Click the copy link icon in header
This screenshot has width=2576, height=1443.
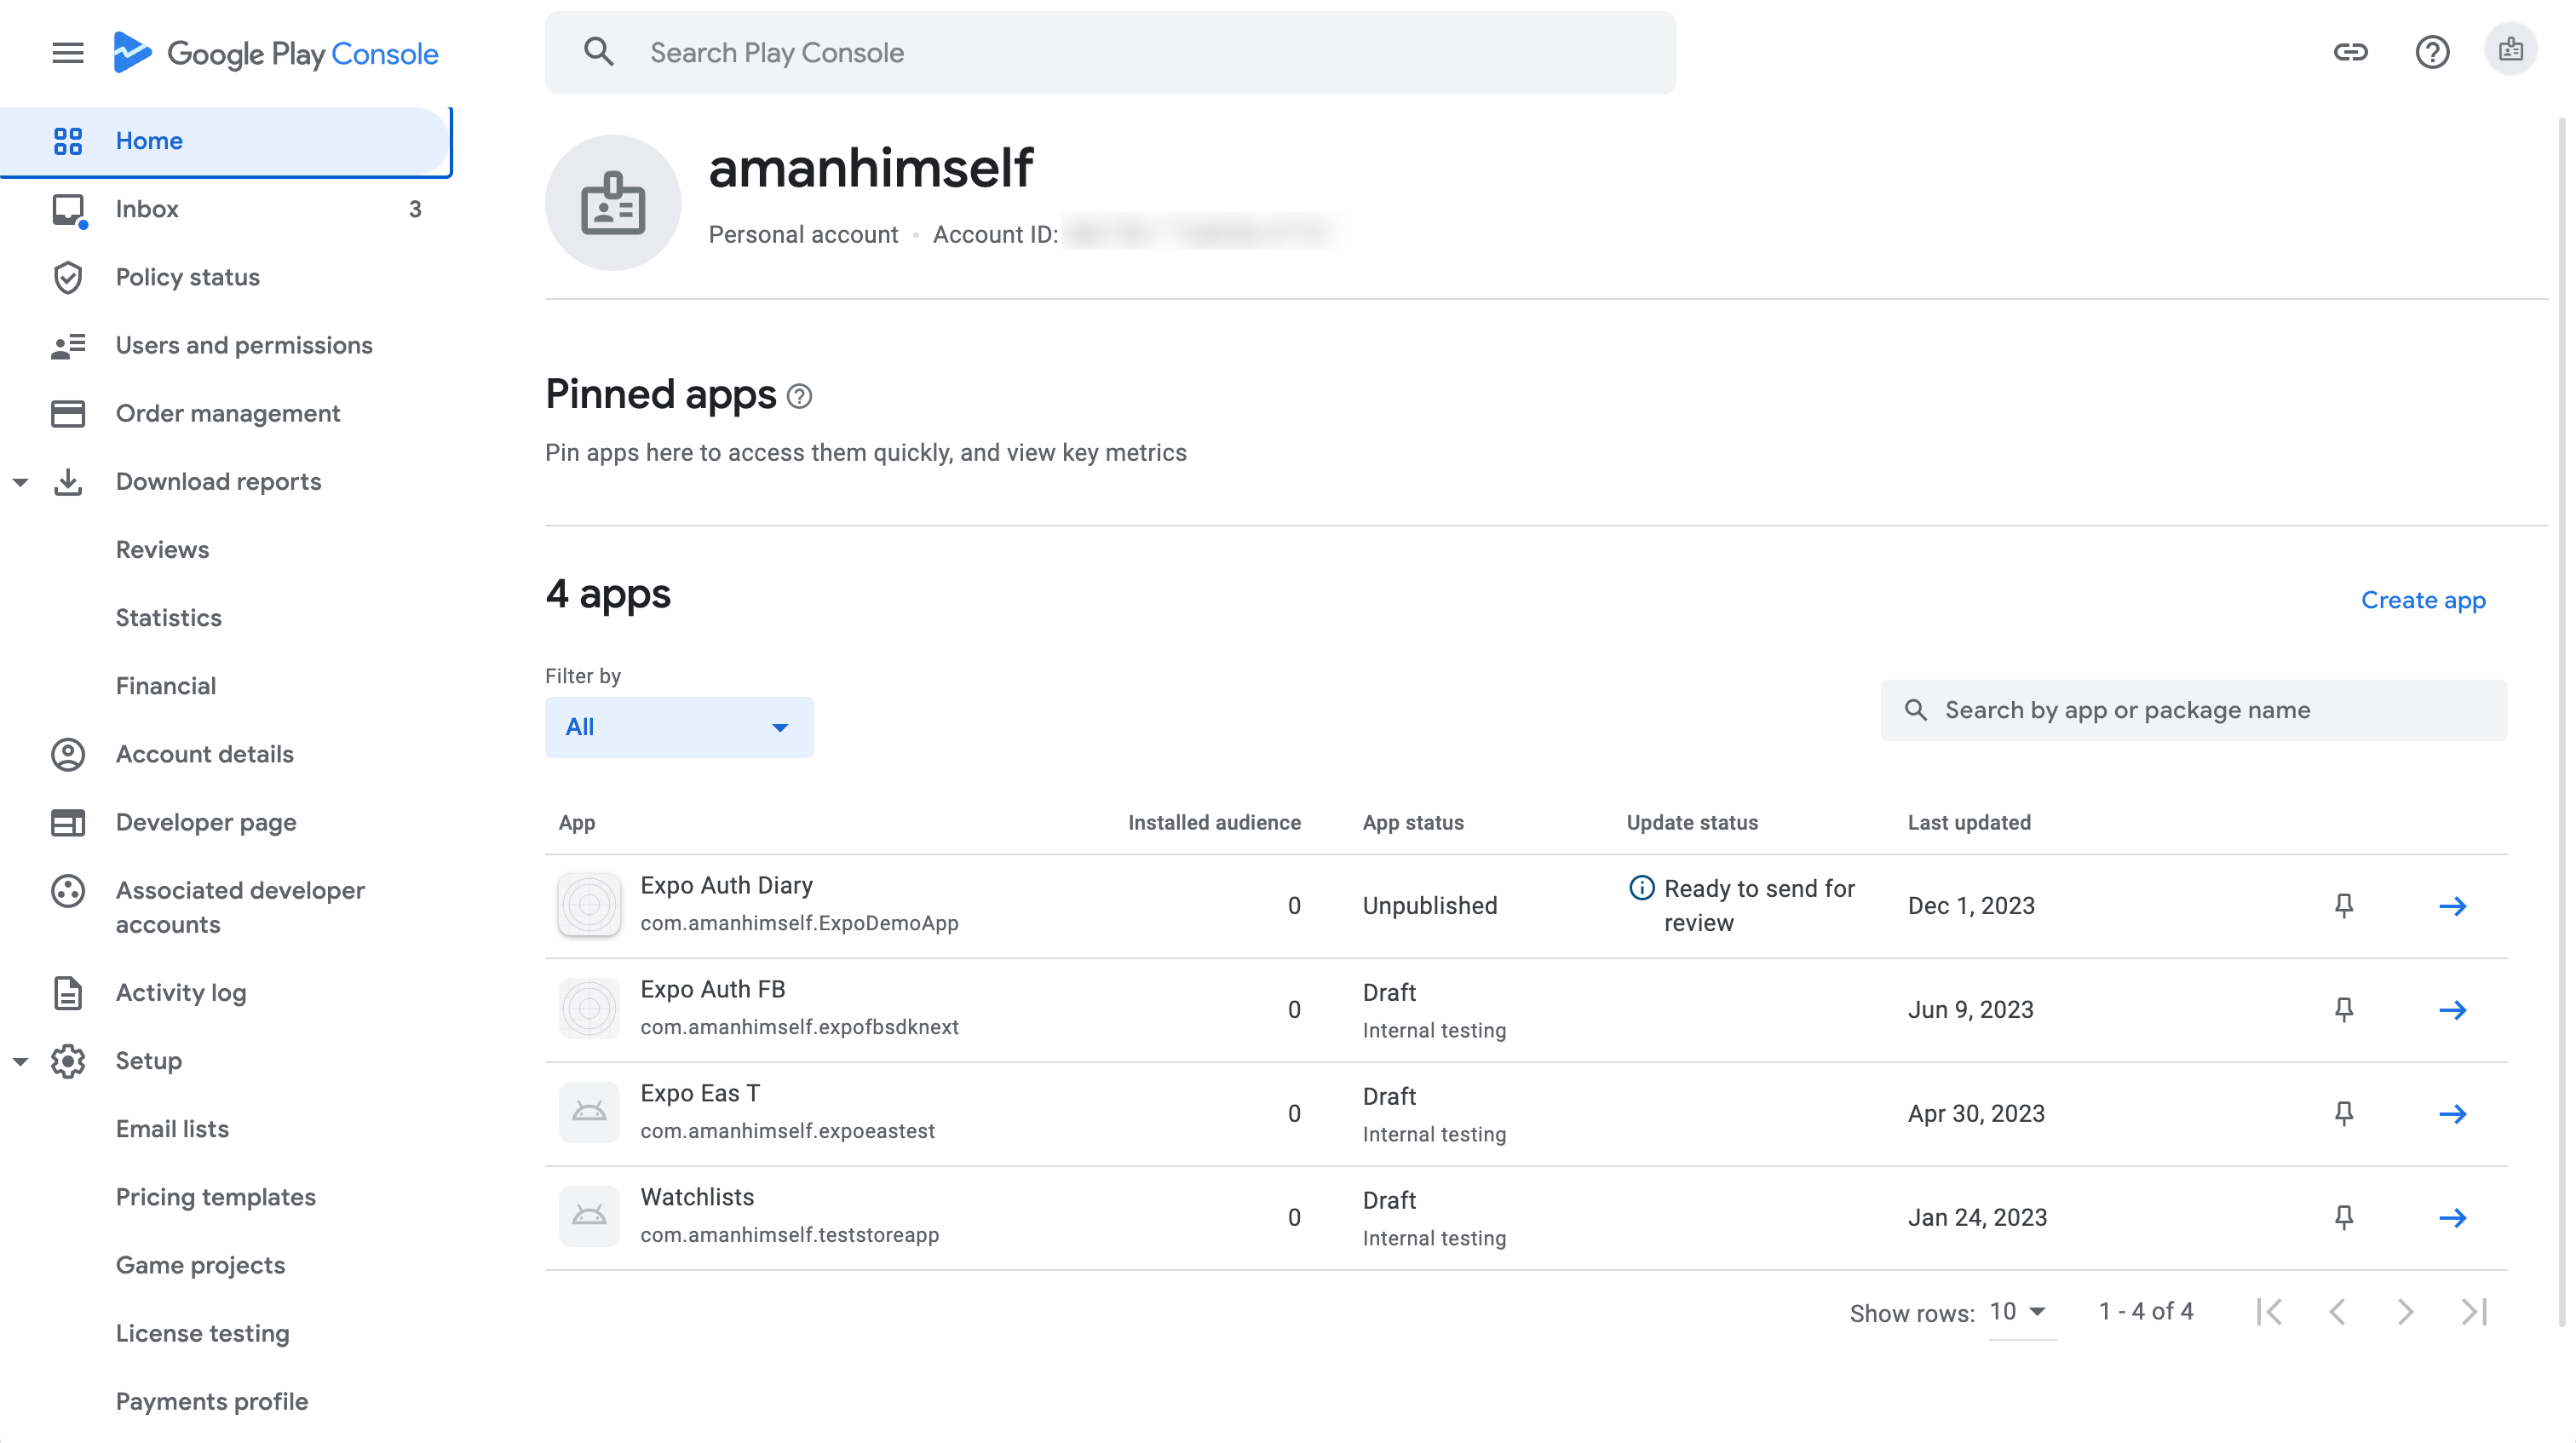point(2350,52)
